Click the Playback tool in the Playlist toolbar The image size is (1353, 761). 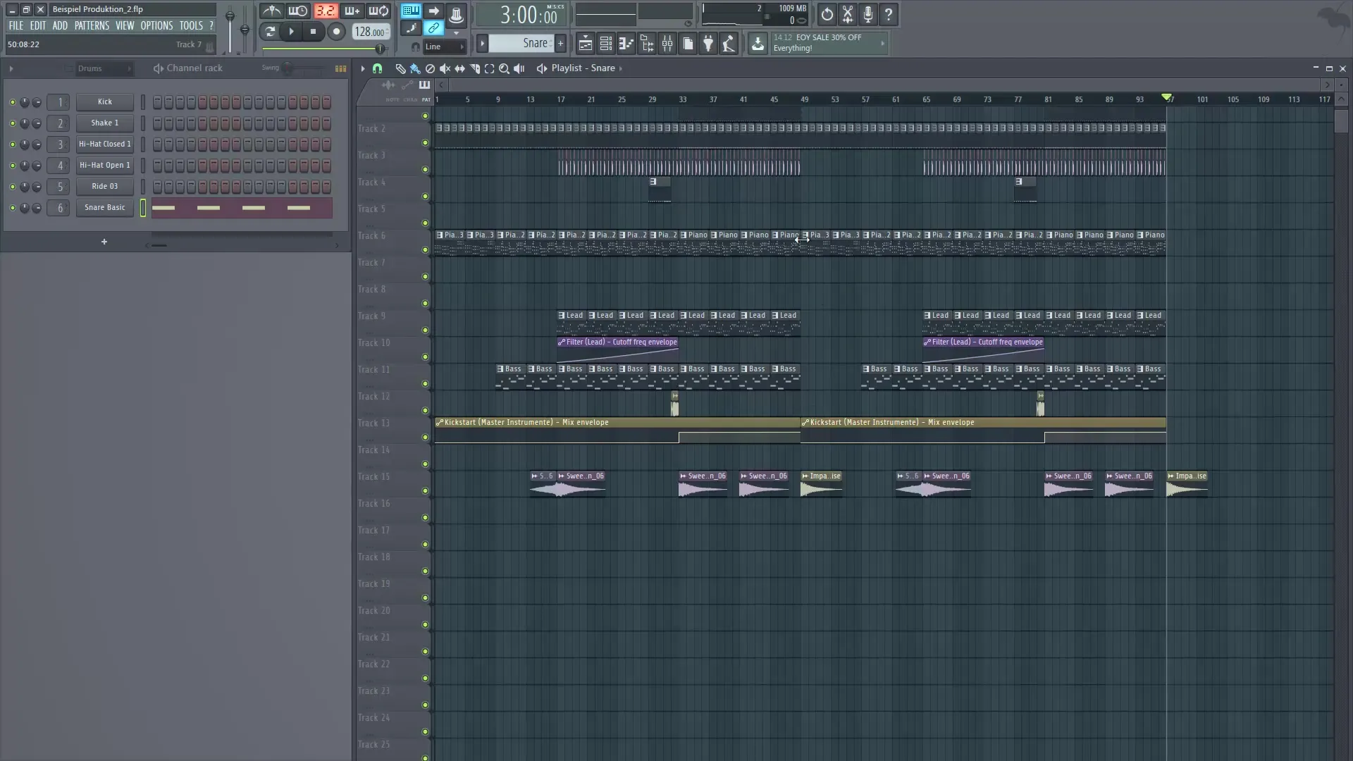click(519, 68)
